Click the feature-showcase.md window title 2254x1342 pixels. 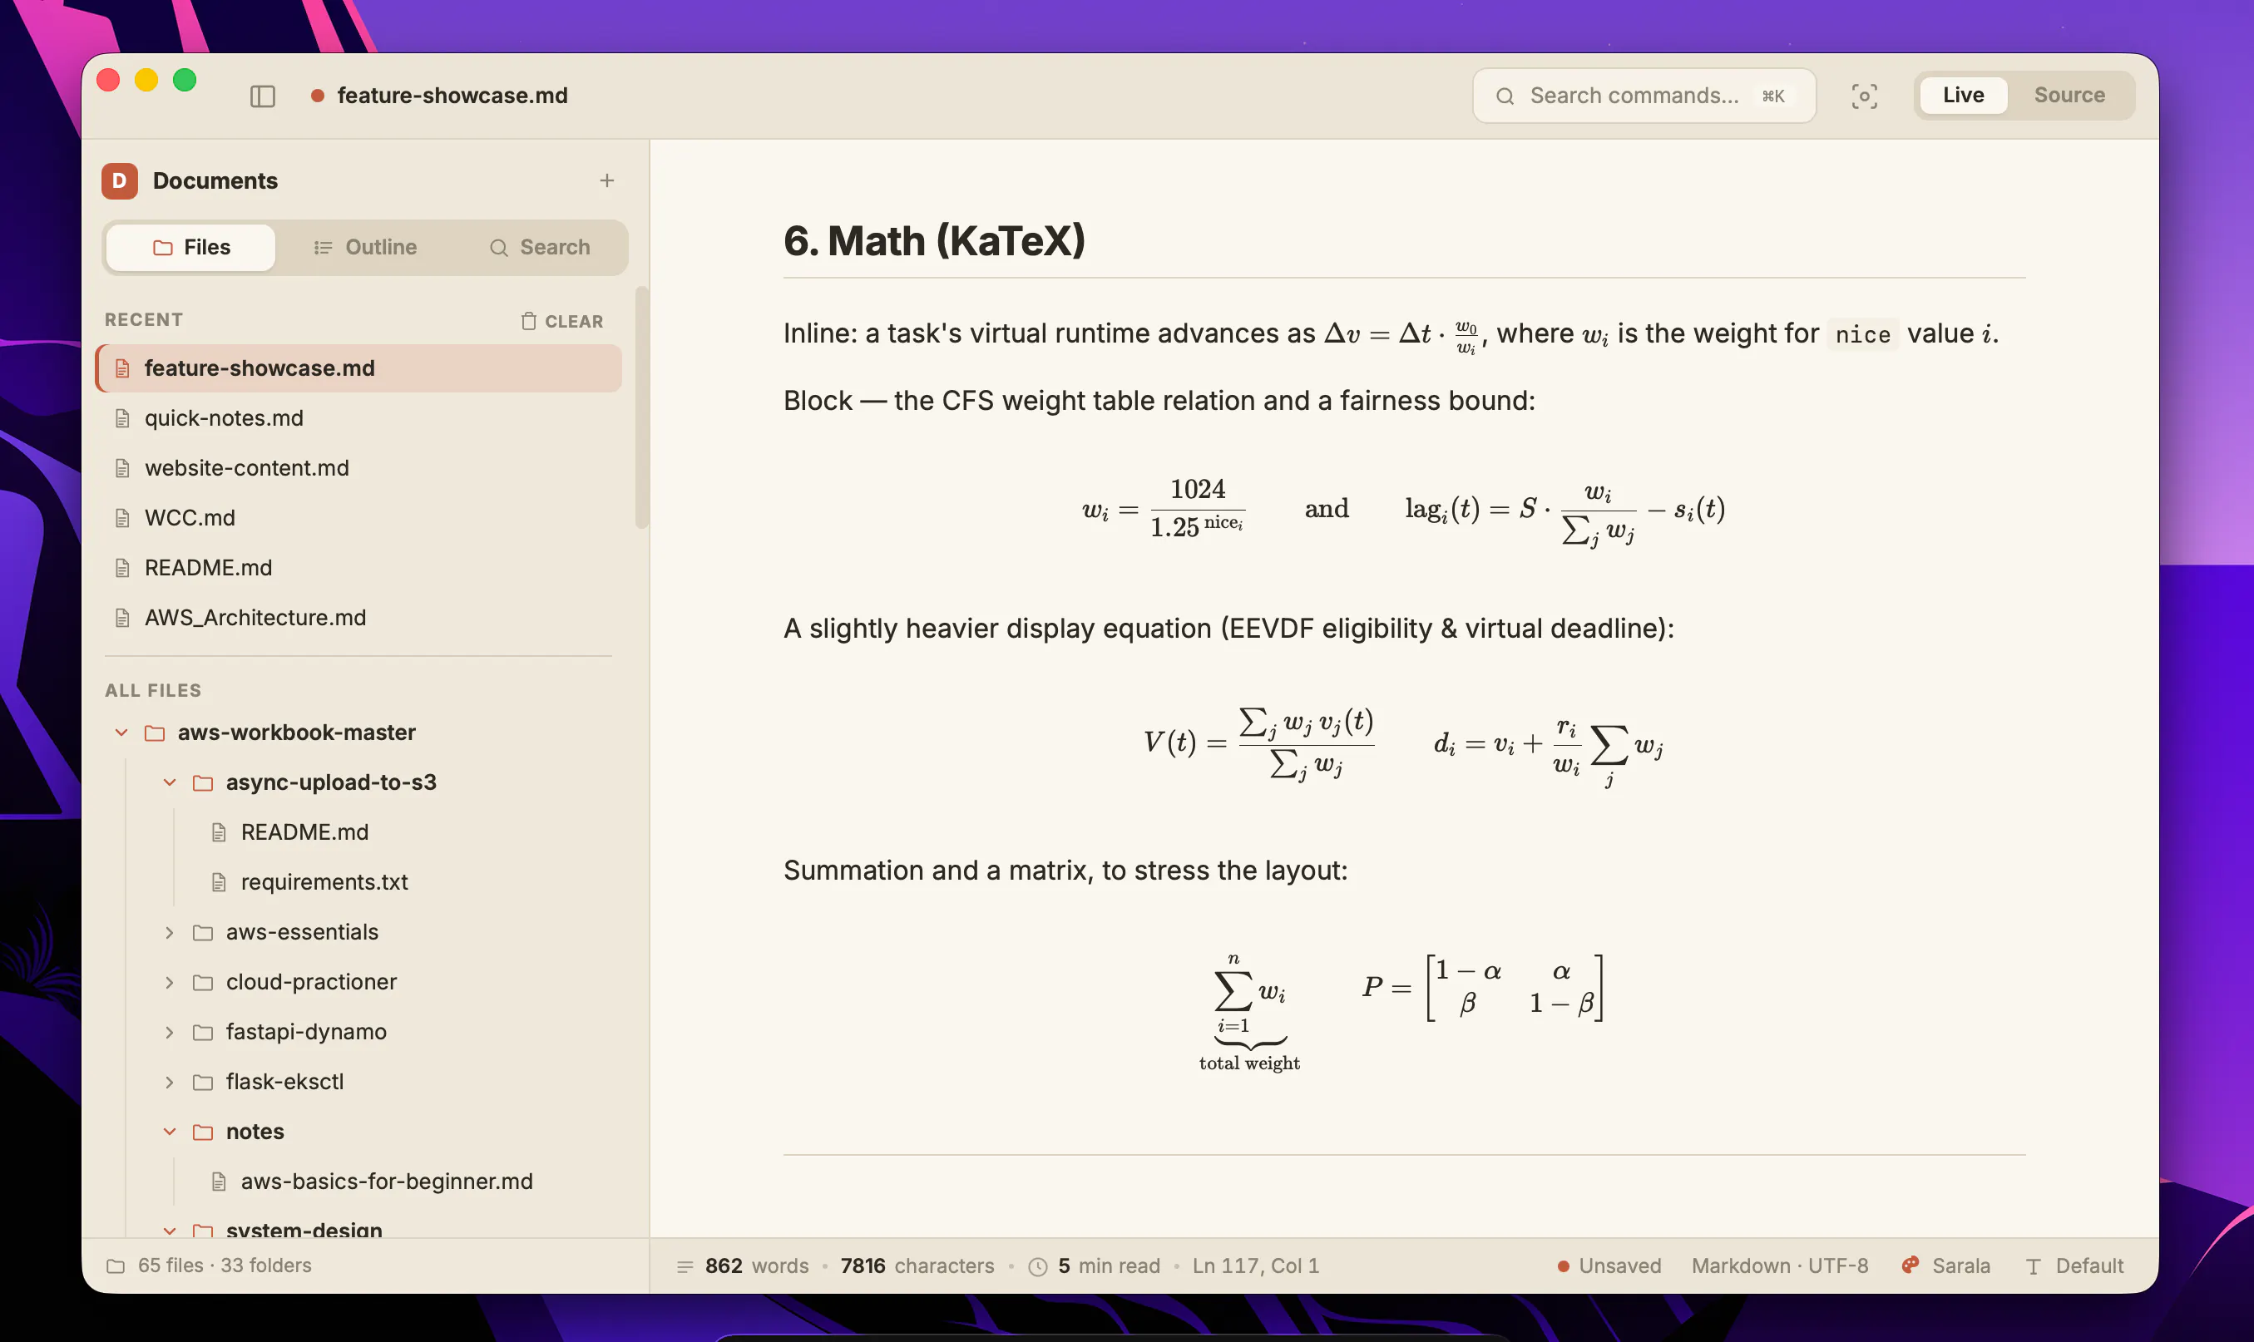click(452, 96)
